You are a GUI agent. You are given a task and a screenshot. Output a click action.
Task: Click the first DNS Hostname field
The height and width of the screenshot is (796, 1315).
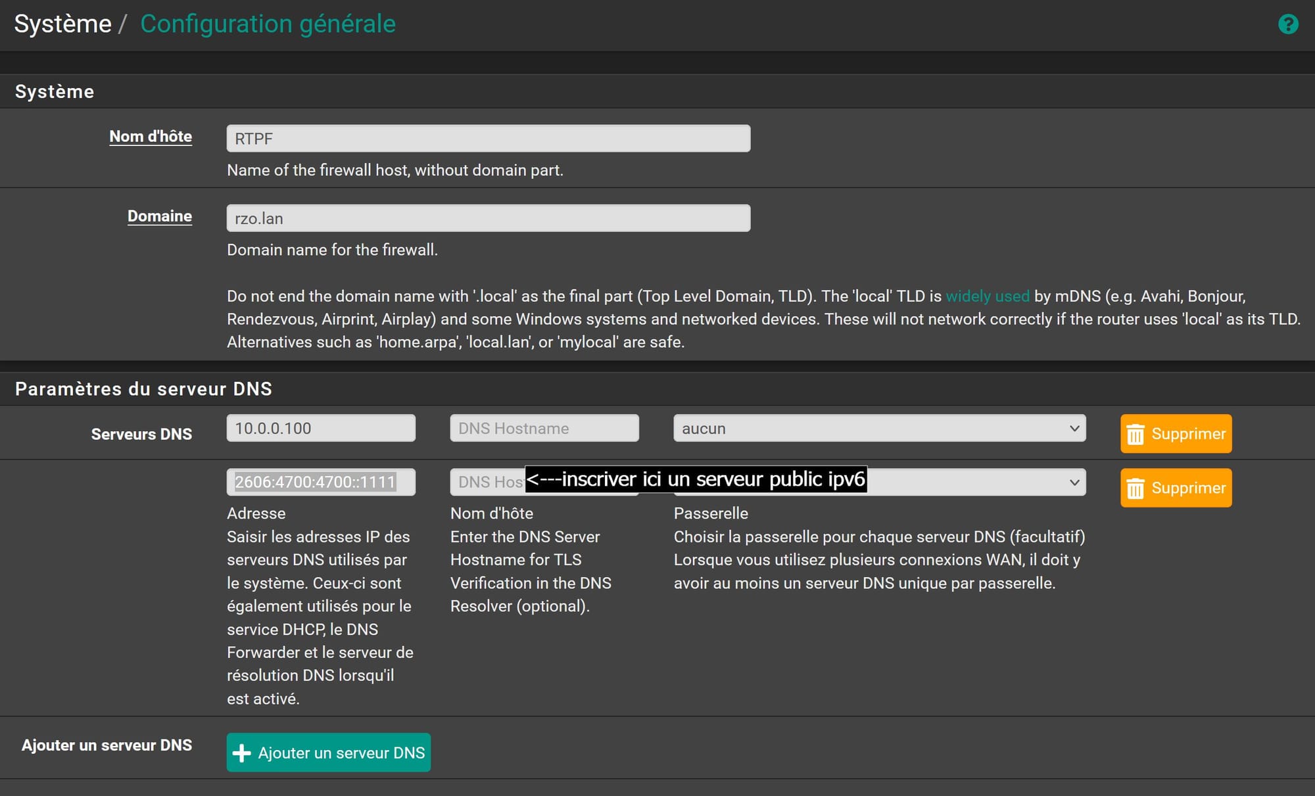[x=544, y=429]
